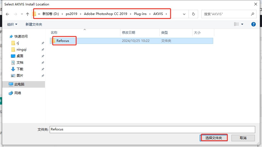Image resolution: width=262 pixels, height=147 pixels.
Task: Expand chevron after Plug-ins breadcrumb
Action: (150, 14)
